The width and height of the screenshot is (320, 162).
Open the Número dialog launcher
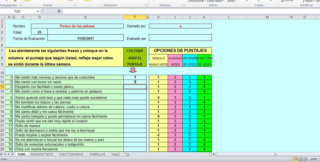[183, 5]
